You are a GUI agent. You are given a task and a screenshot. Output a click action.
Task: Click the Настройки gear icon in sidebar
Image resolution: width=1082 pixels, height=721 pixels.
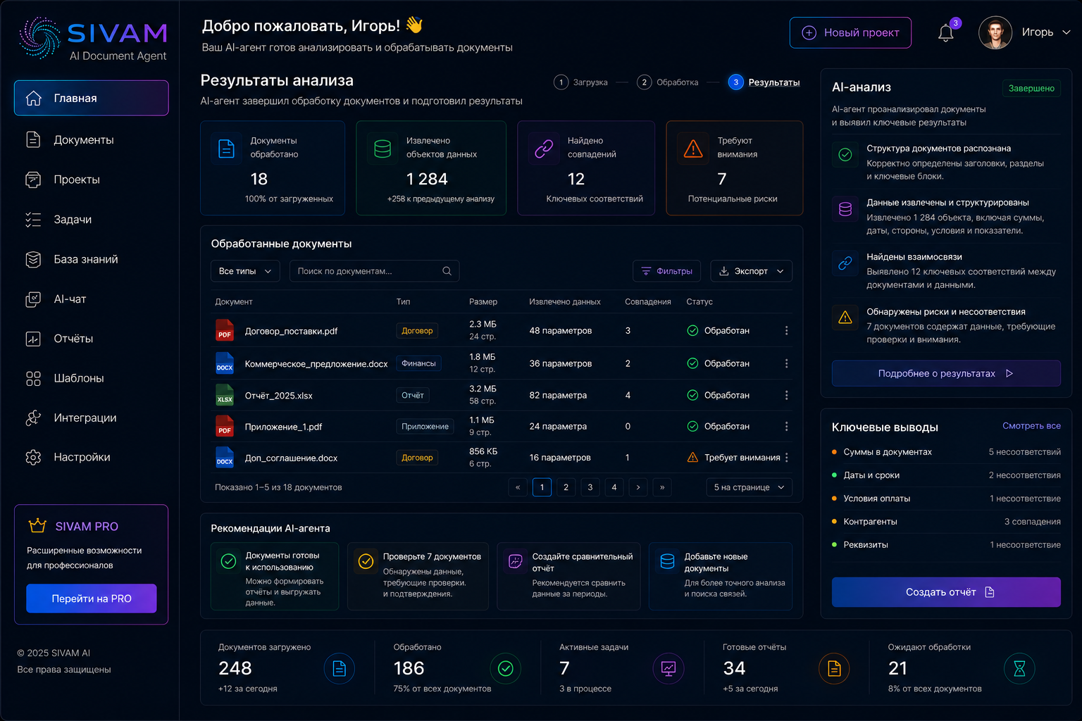point(33,457)
